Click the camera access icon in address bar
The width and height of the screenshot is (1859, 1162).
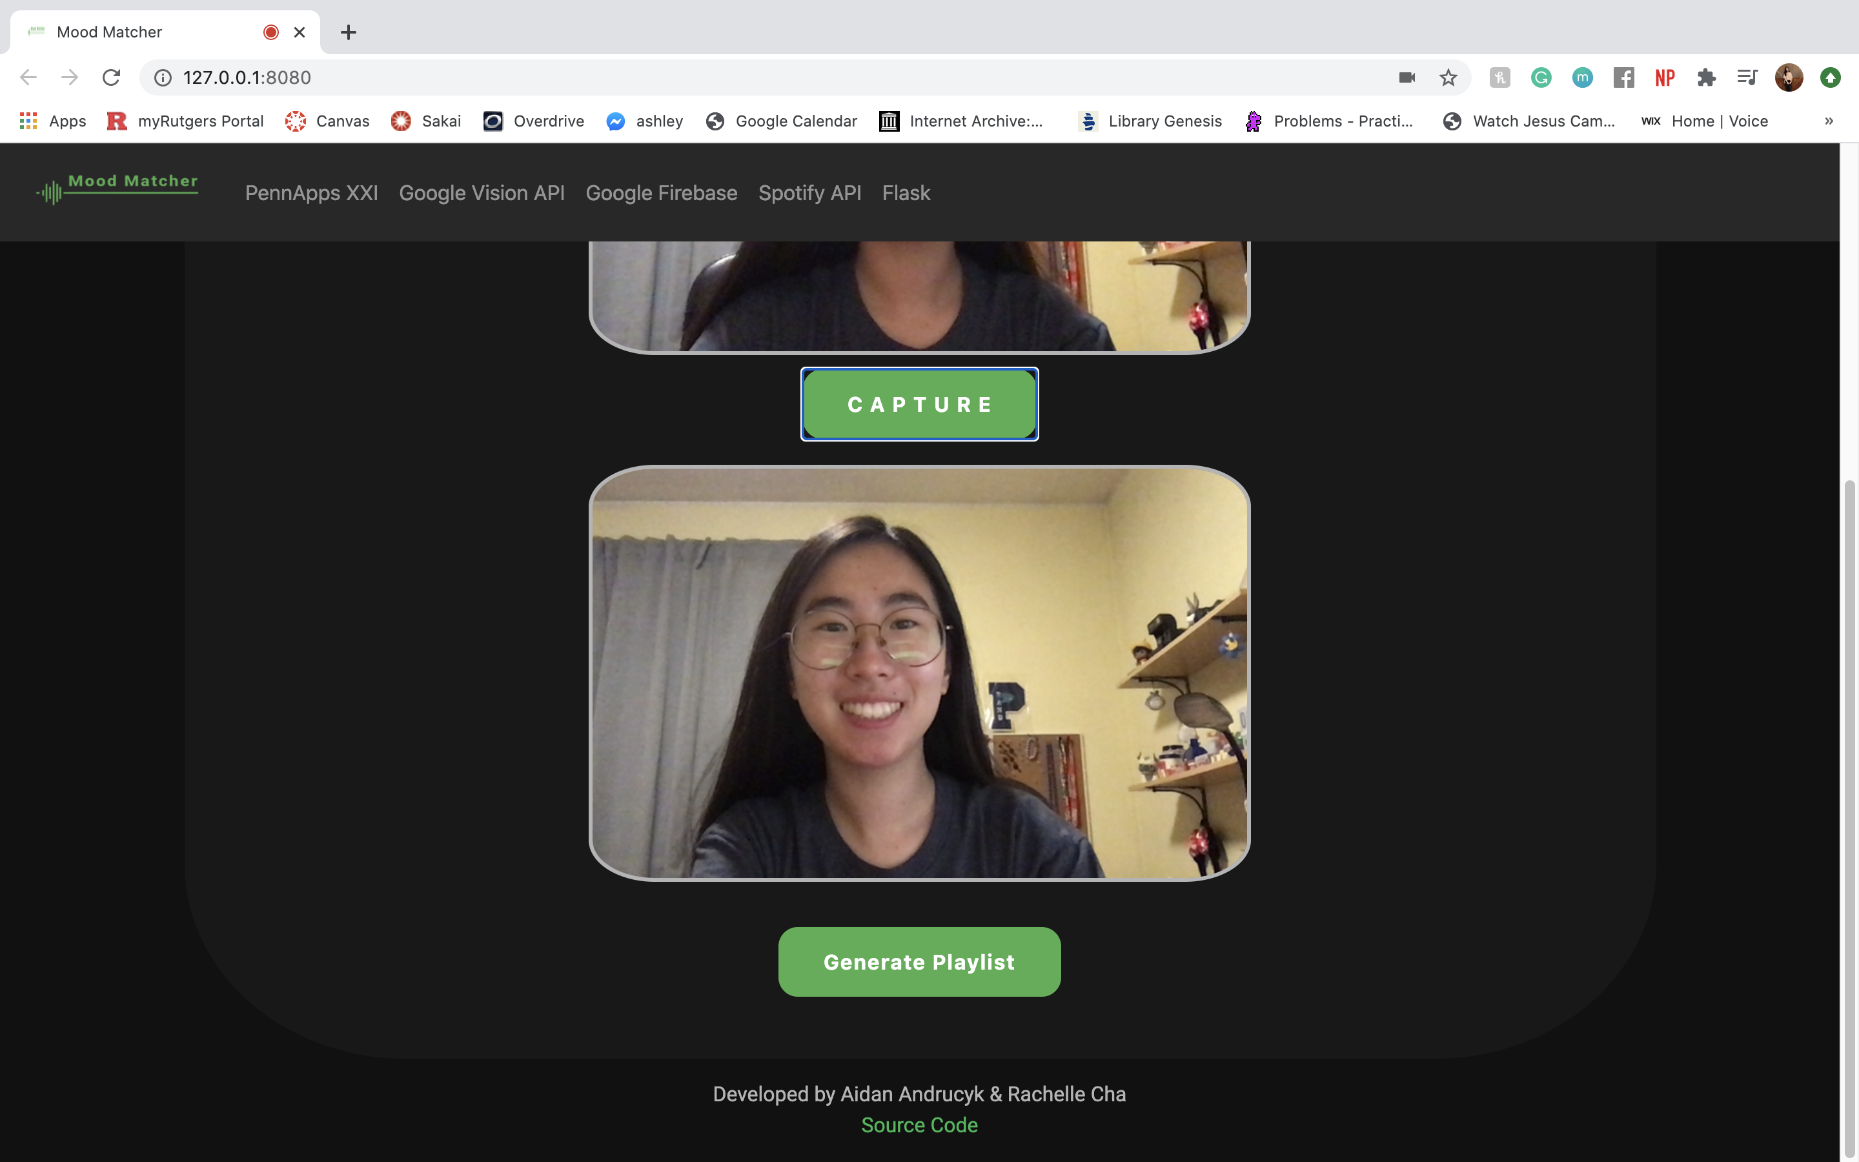click(x=1407, y=77)
